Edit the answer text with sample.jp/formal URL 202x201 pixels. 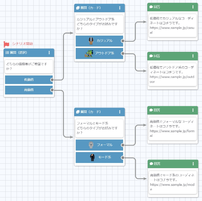pos(172,129)
